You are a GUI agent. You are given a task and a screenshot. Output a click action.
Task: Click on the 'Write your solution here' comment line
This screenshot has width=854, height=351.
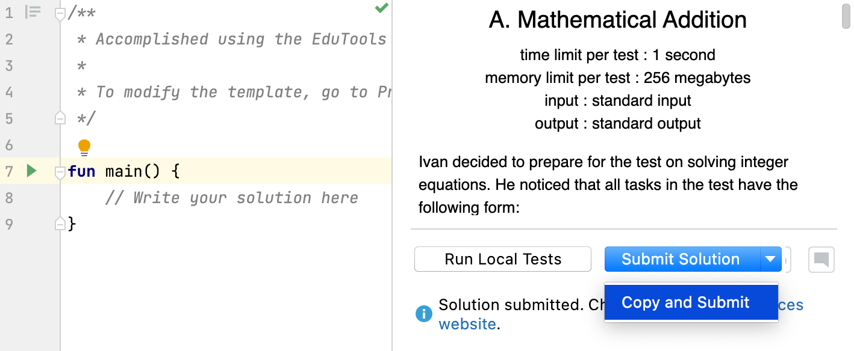point(231,198)
